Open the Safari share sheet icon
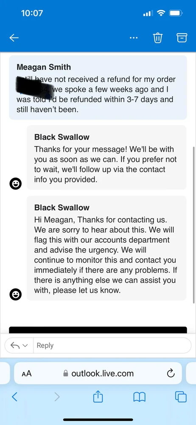The width and height of the screenshot is (196, 425). 98,397
